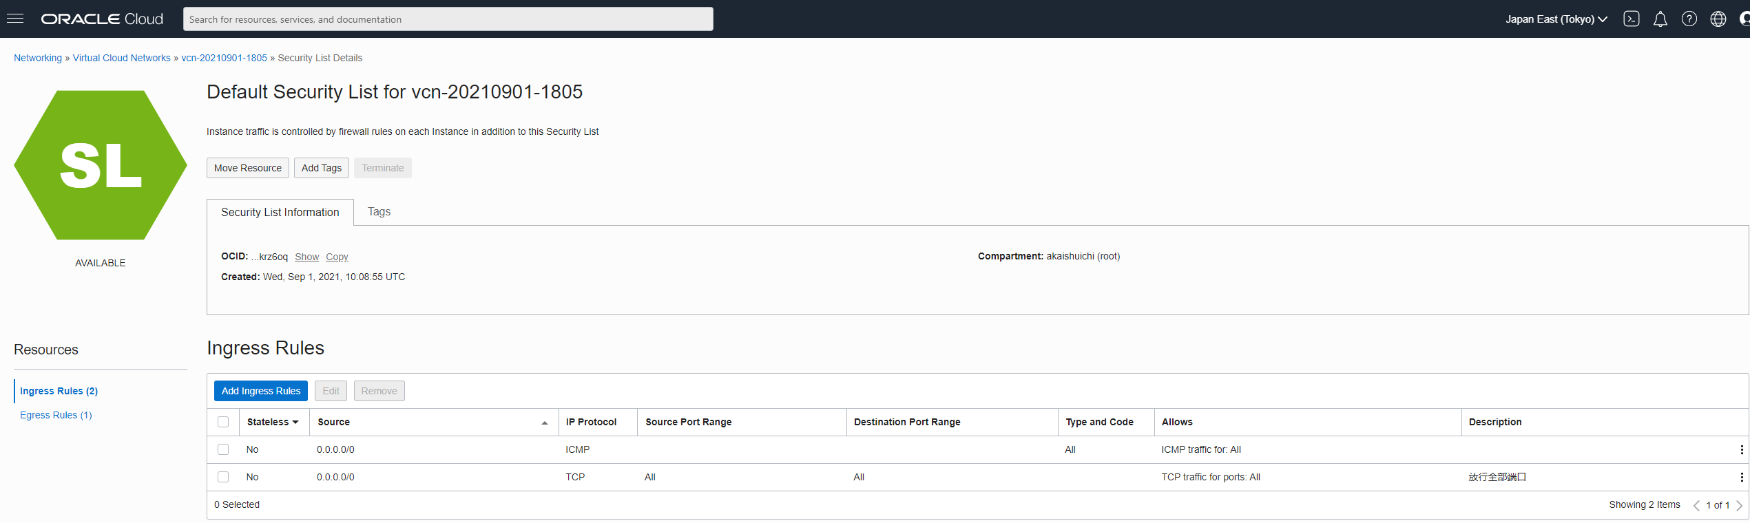The height and width of the screenshot is (523, 1750).
Task: Select the TCP ingress rule checkbox
Action: [x=223, y=477]
